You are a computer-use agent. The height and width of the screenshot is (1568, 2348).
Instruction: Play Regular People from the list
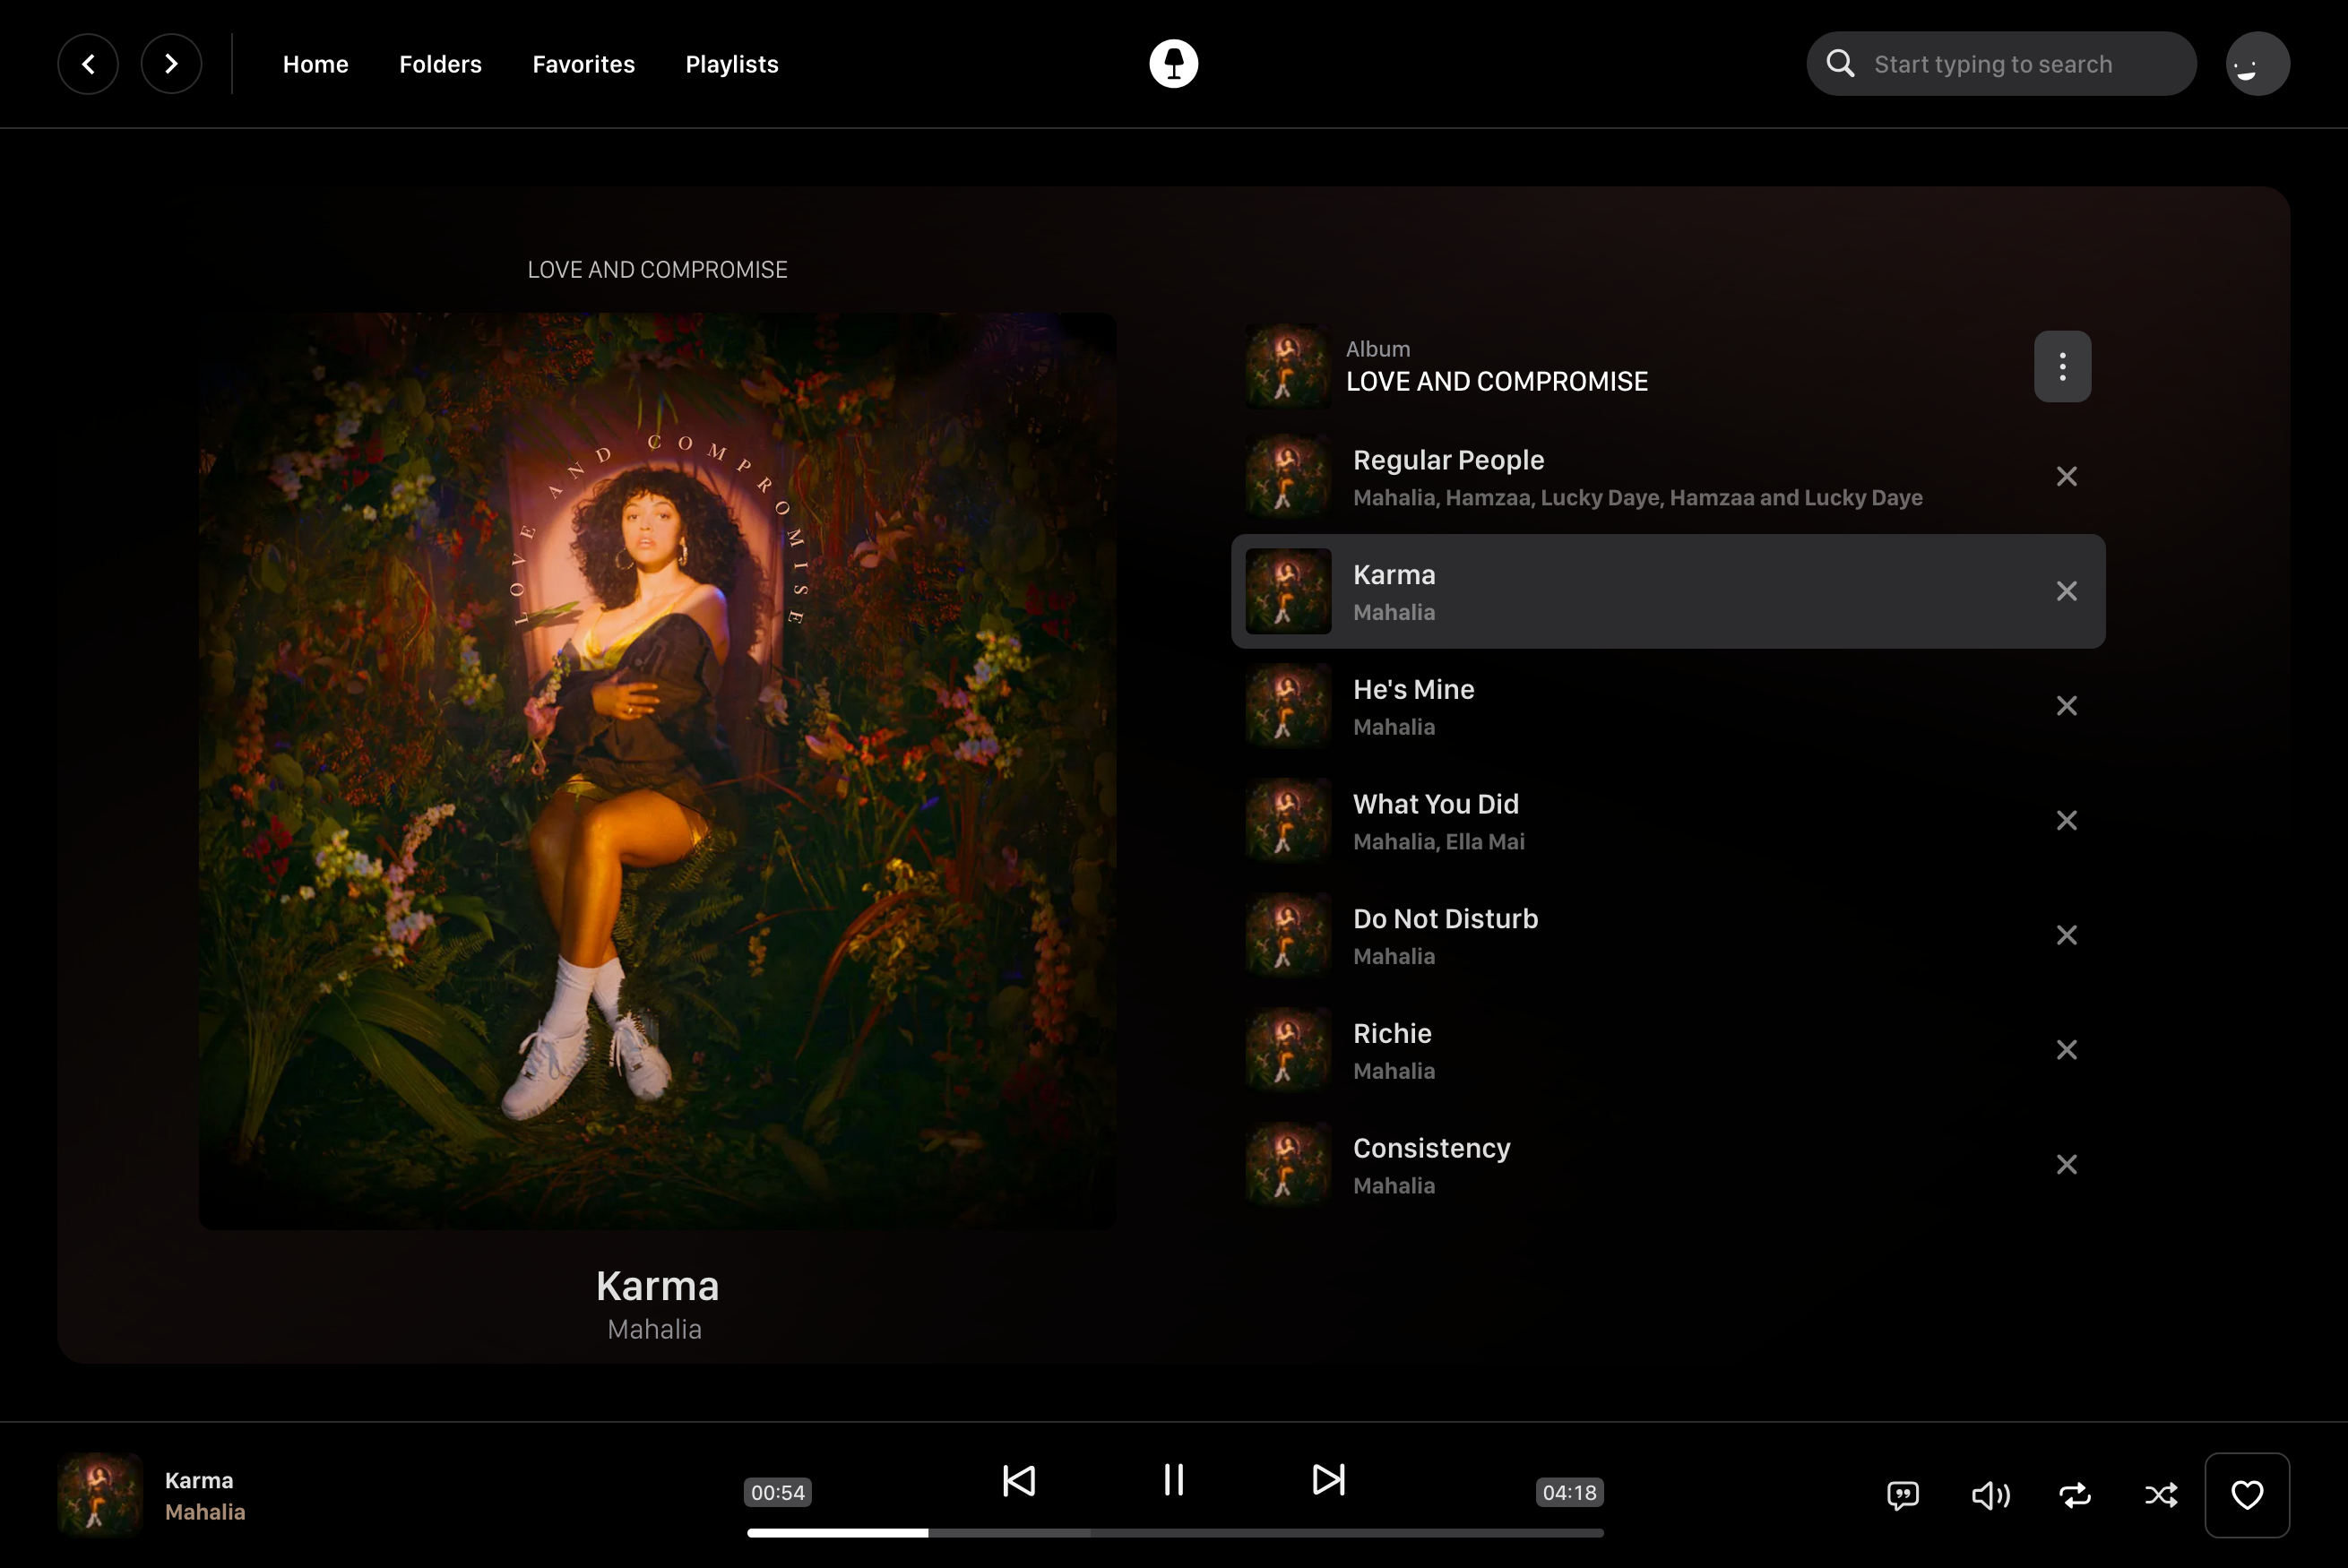tap(1668, 476)
